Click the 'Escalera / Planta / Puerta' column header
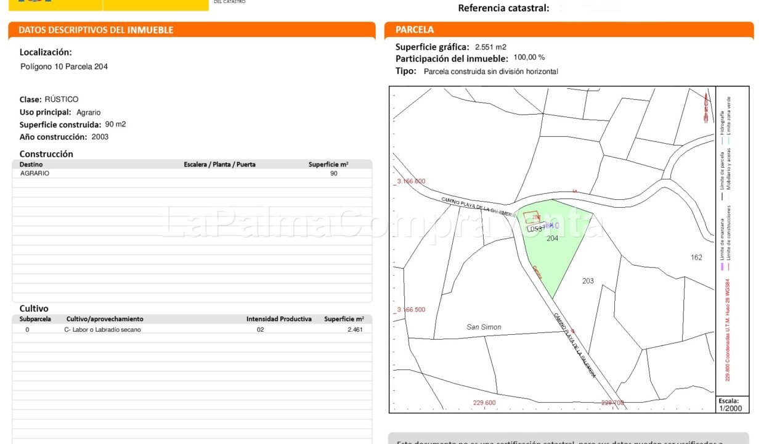The width and height of the screenshot is (764, 444). [220, 165]
